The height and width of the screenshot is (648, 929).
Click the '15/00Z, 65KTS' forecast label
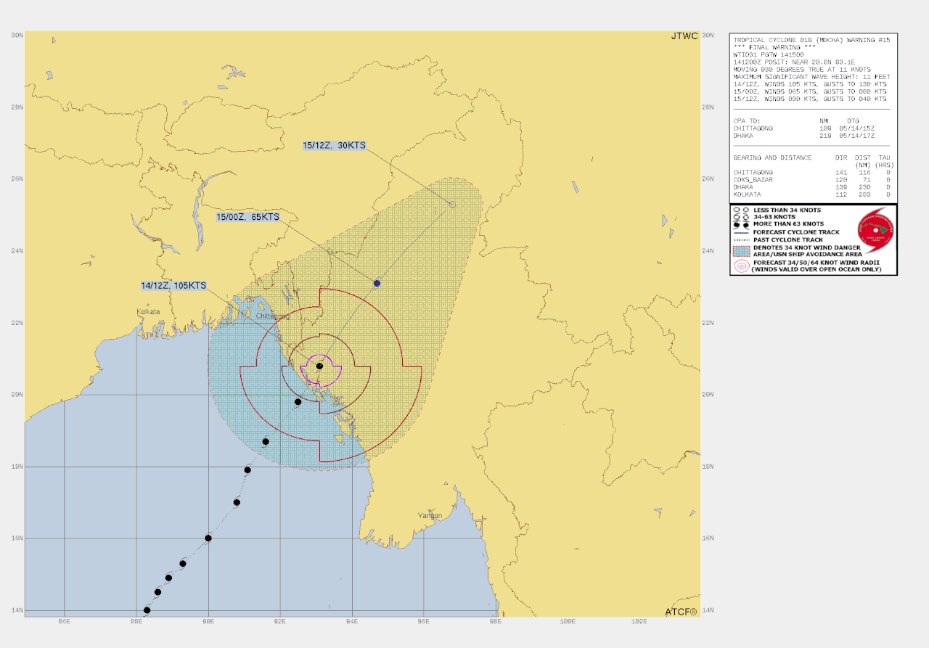point(247,216)
